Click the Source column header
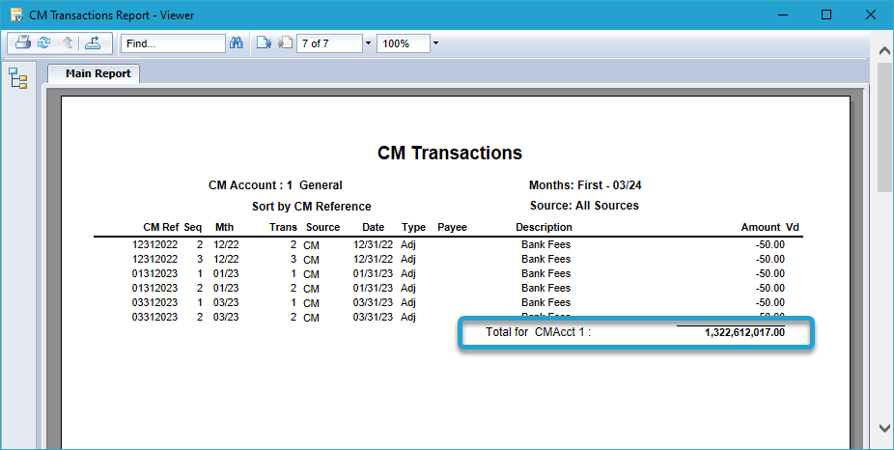 coord(322,227)
